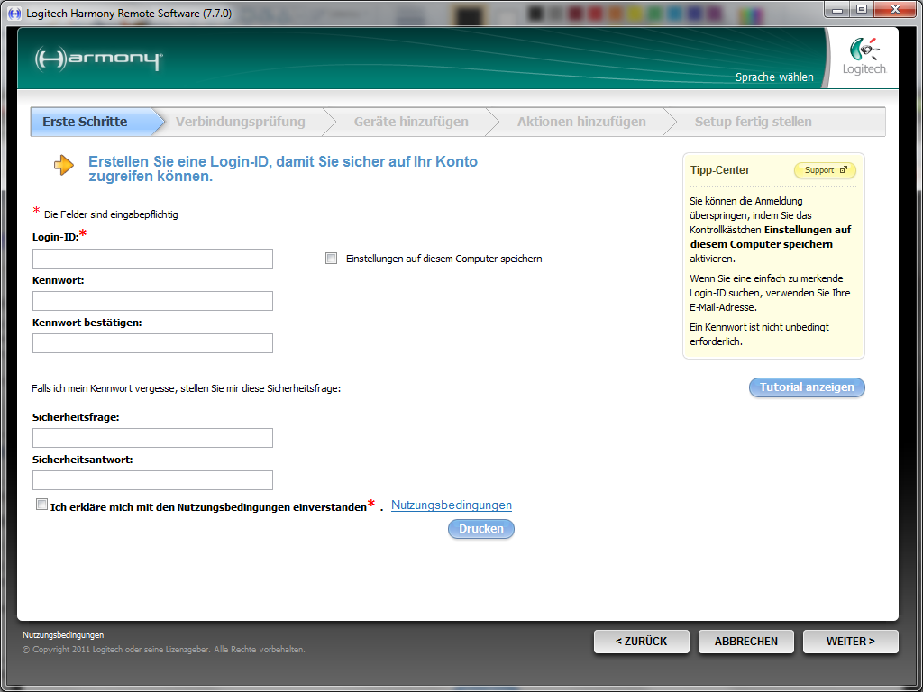923x692 pixels.
Task: Open the Support button in Tipp-Center
Action: 825,169
